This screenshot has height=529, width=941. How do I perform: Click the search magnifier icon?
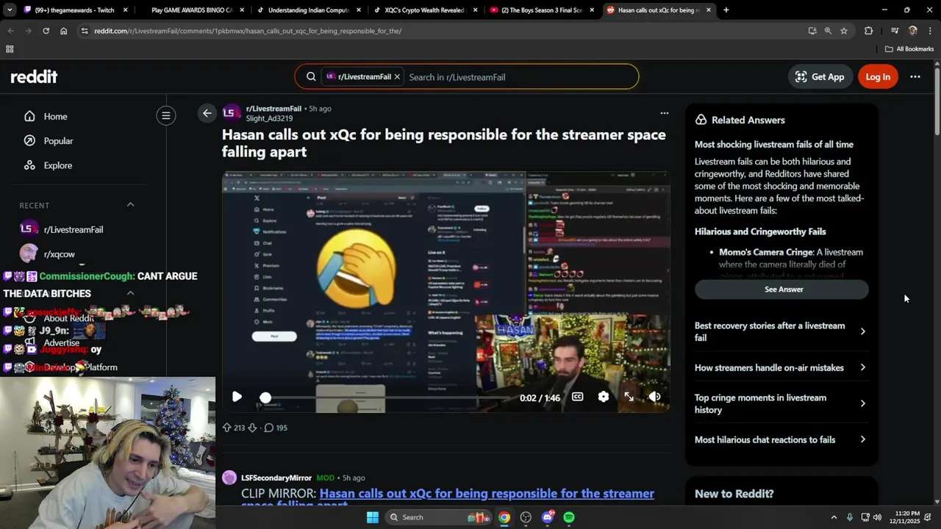(x=311, y=76)
